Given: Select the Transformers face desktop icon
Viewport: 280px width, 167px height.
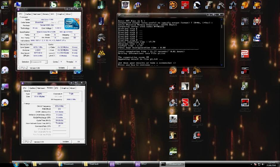Looking at the screenshot, I should 125,5.
